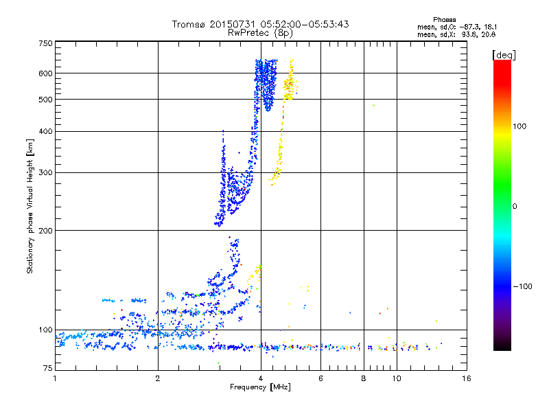Click the 'Frequency [MHz]' axis label
Image resolution: width=549 pixels, height=412 pixels.
[260, 387]
